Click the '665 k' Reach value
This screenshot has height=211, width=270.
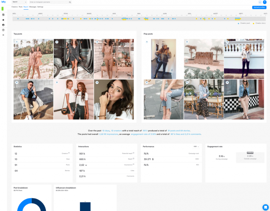pos(82,159)
